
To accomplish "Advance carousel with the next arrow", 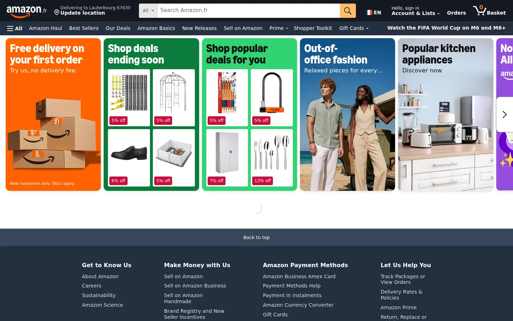I will pyautogui.click(x=504, y=114).
